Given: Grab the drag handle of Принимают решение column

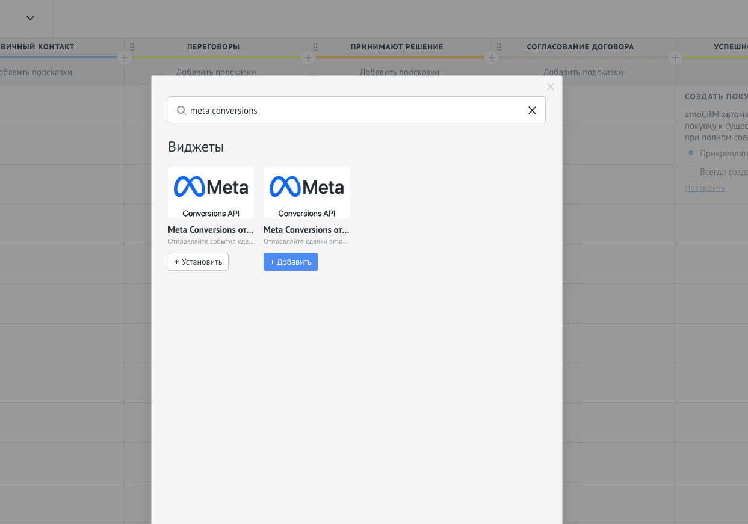Looking at the screenshot, I should 315,46.
